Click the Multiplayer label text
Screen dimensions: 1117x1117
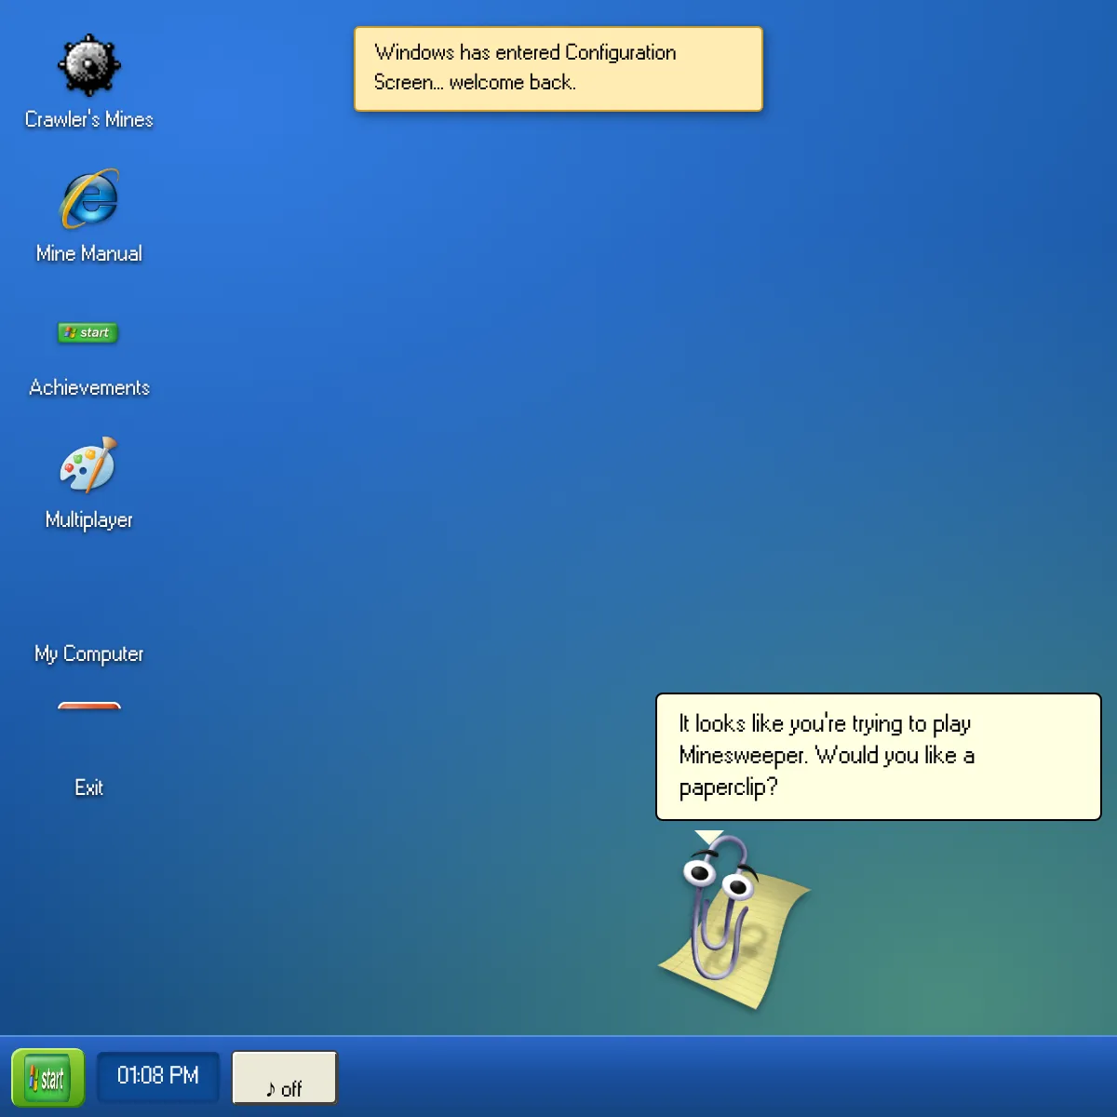pos(89,520)
